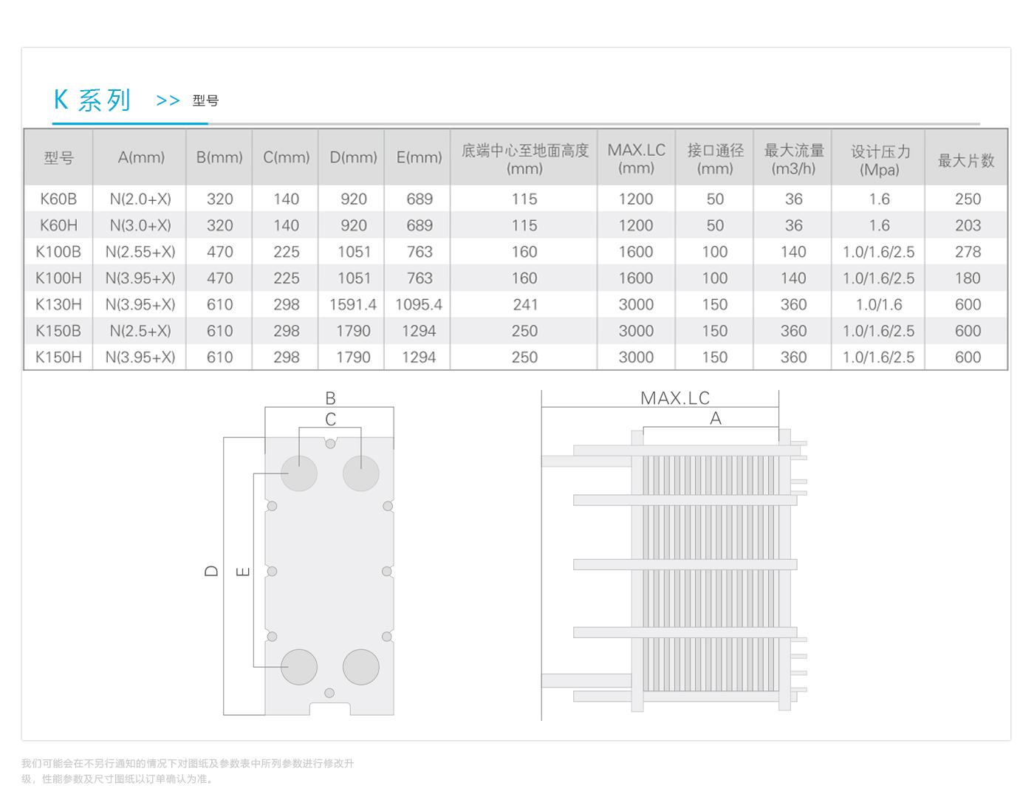
Task: Click the 设计压力 (Mpa) column header
Action: (880, 160)
